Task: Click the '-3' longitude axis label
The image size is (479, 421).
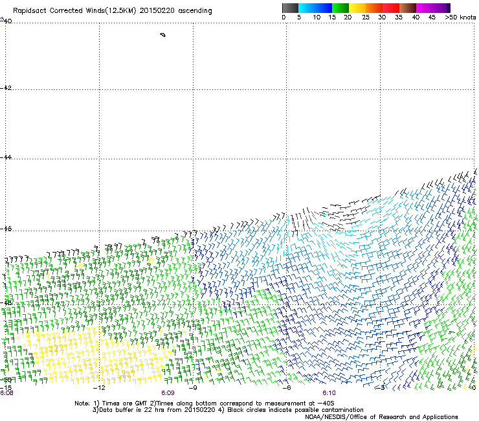Action: click(x=380, y=388)
